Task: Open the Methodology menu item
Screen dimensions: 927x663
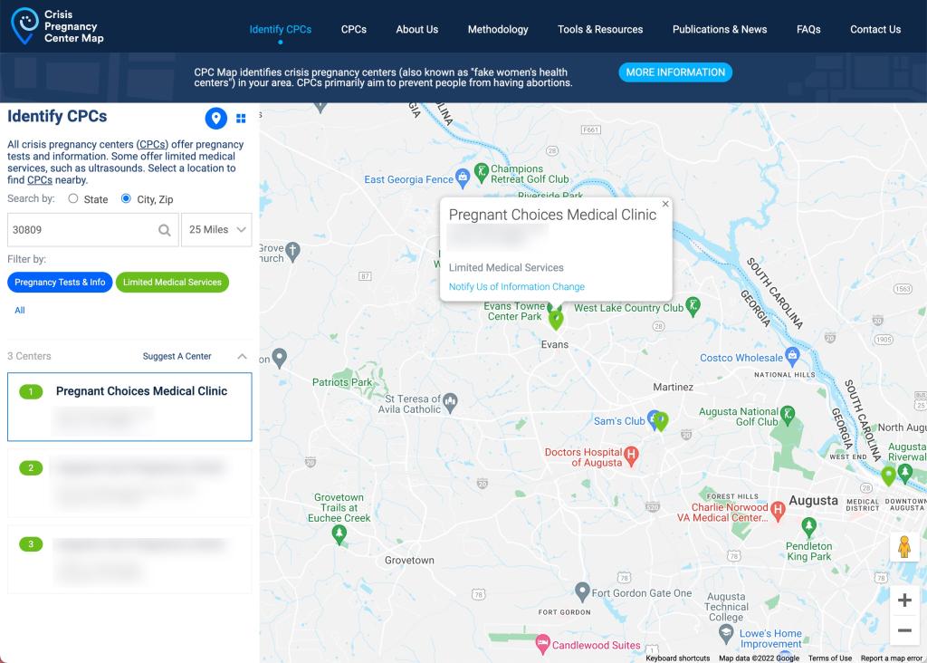Action: [x=498, y=30]
